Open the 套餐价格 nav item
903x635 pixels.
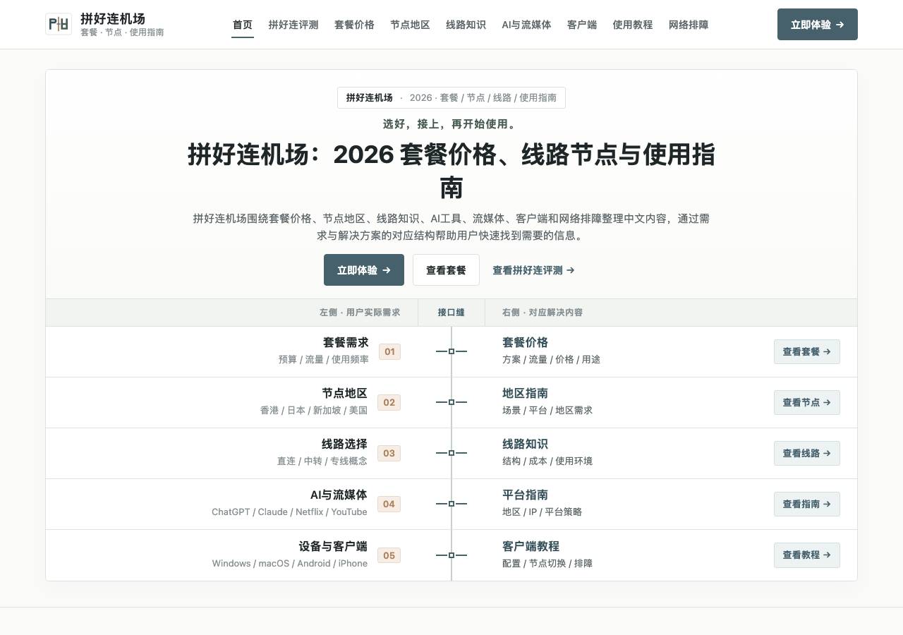pos(354,25)
